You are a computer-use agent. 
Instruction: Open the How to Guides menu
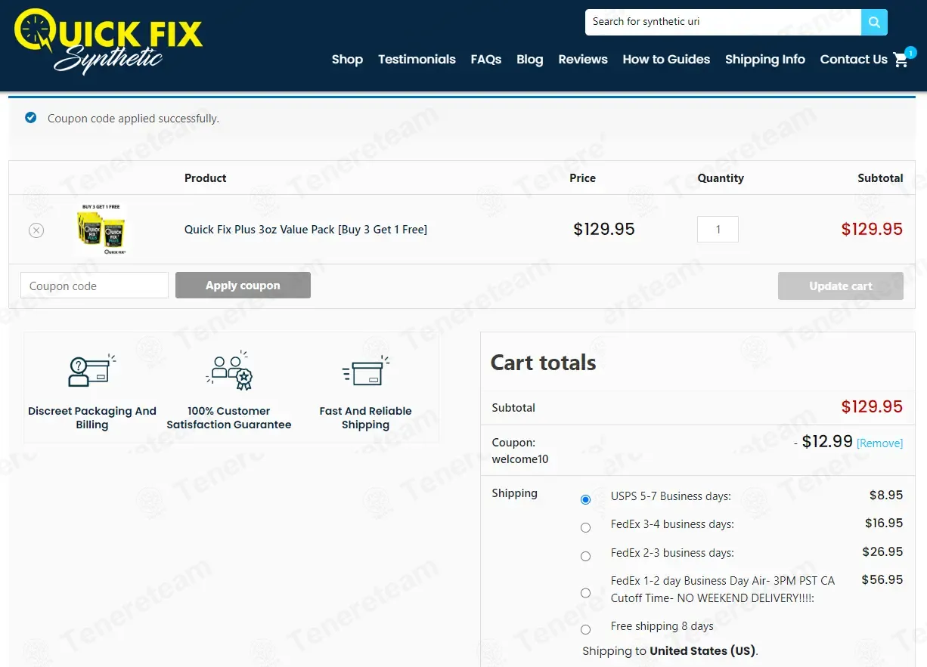click(666, 60)
